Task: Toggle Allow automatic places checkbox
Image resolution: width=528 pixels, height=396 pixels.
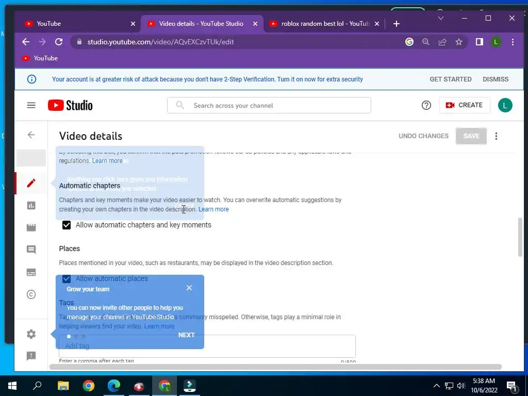Action: pos(67,278)
